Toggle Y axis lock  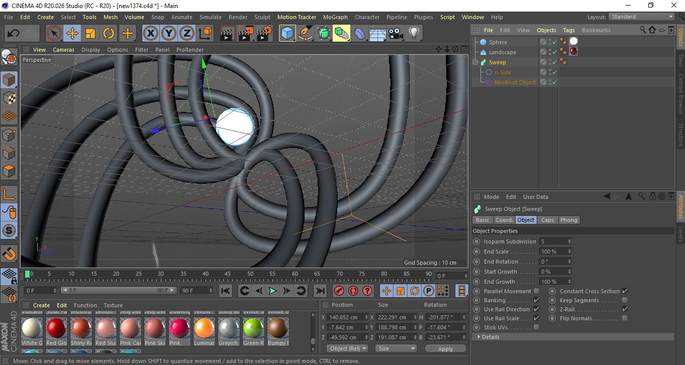(x=169, y=34)
